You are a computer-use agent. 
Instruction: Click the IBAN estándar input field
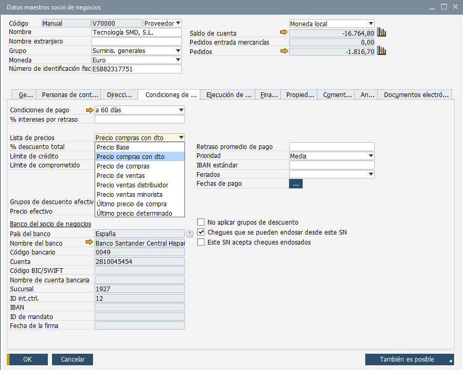[332, 165]
